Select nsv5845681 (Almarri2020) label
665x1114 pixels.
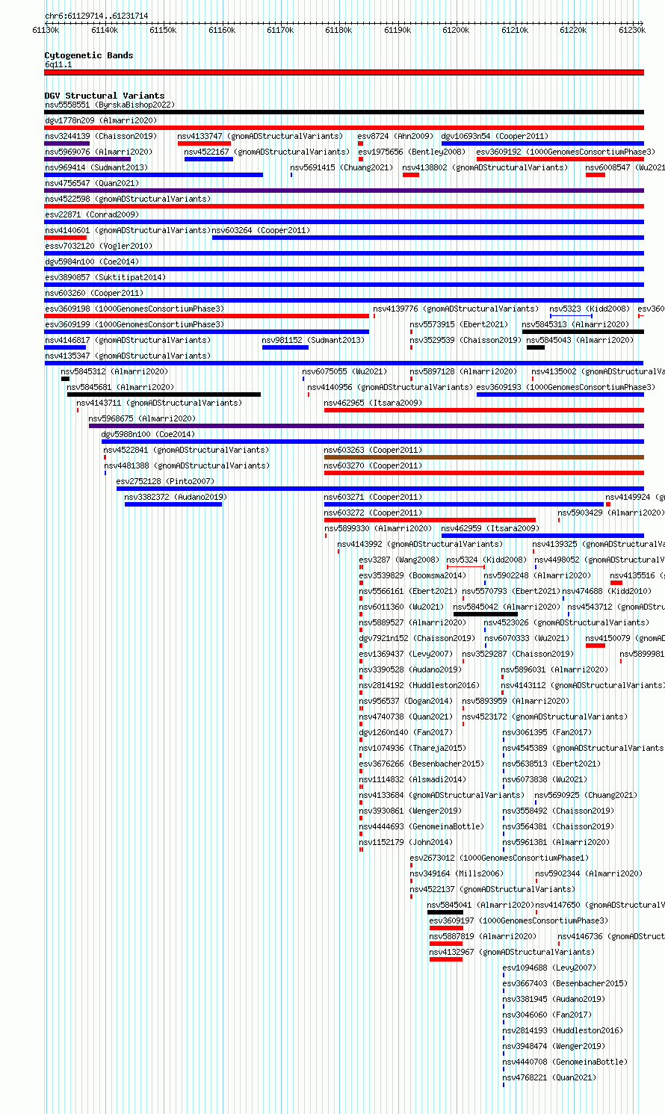pyautogui.click(x=121, y=388)
